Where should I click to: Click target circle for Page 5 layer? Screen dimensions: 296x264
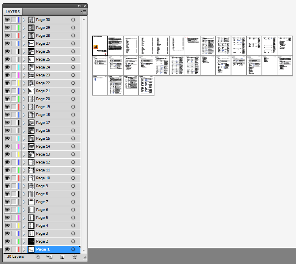(73, 218)
